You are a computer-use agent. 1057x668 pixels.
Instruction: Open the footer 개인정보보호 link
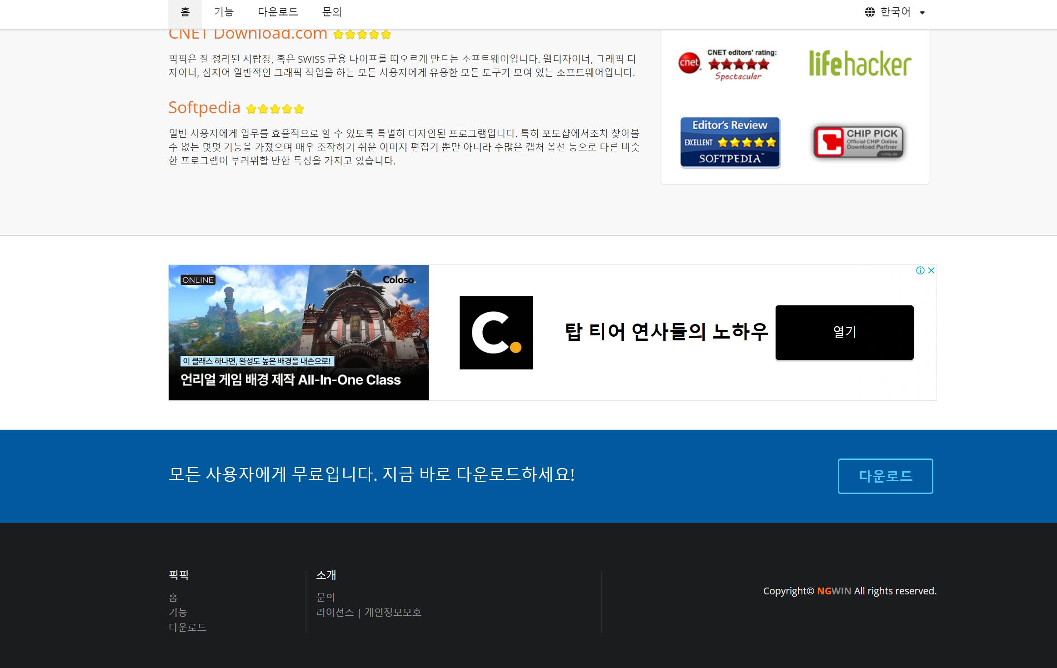click(393, 612)
